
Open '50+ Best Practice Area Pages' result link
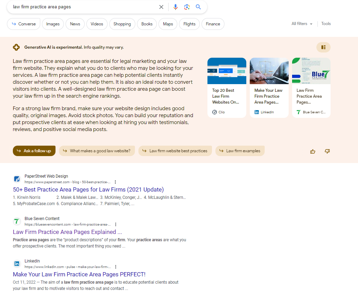[88, 189]
